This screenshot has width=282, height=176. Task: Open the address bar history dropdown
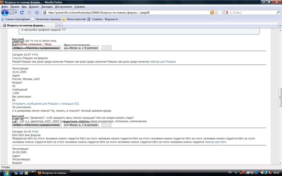[222, 13]
